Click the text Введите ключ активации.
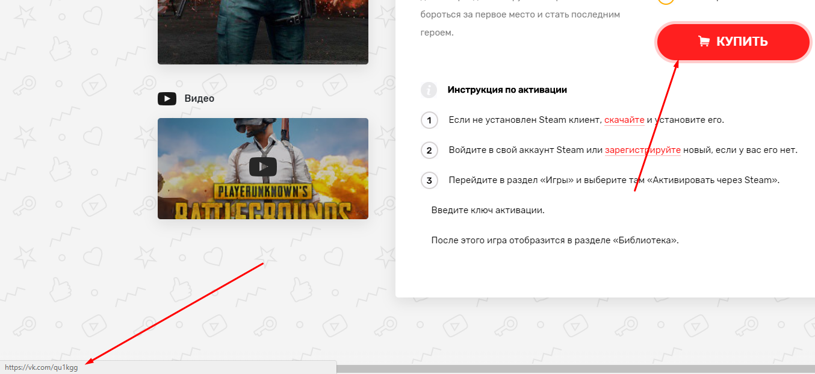 click(488, 210)
